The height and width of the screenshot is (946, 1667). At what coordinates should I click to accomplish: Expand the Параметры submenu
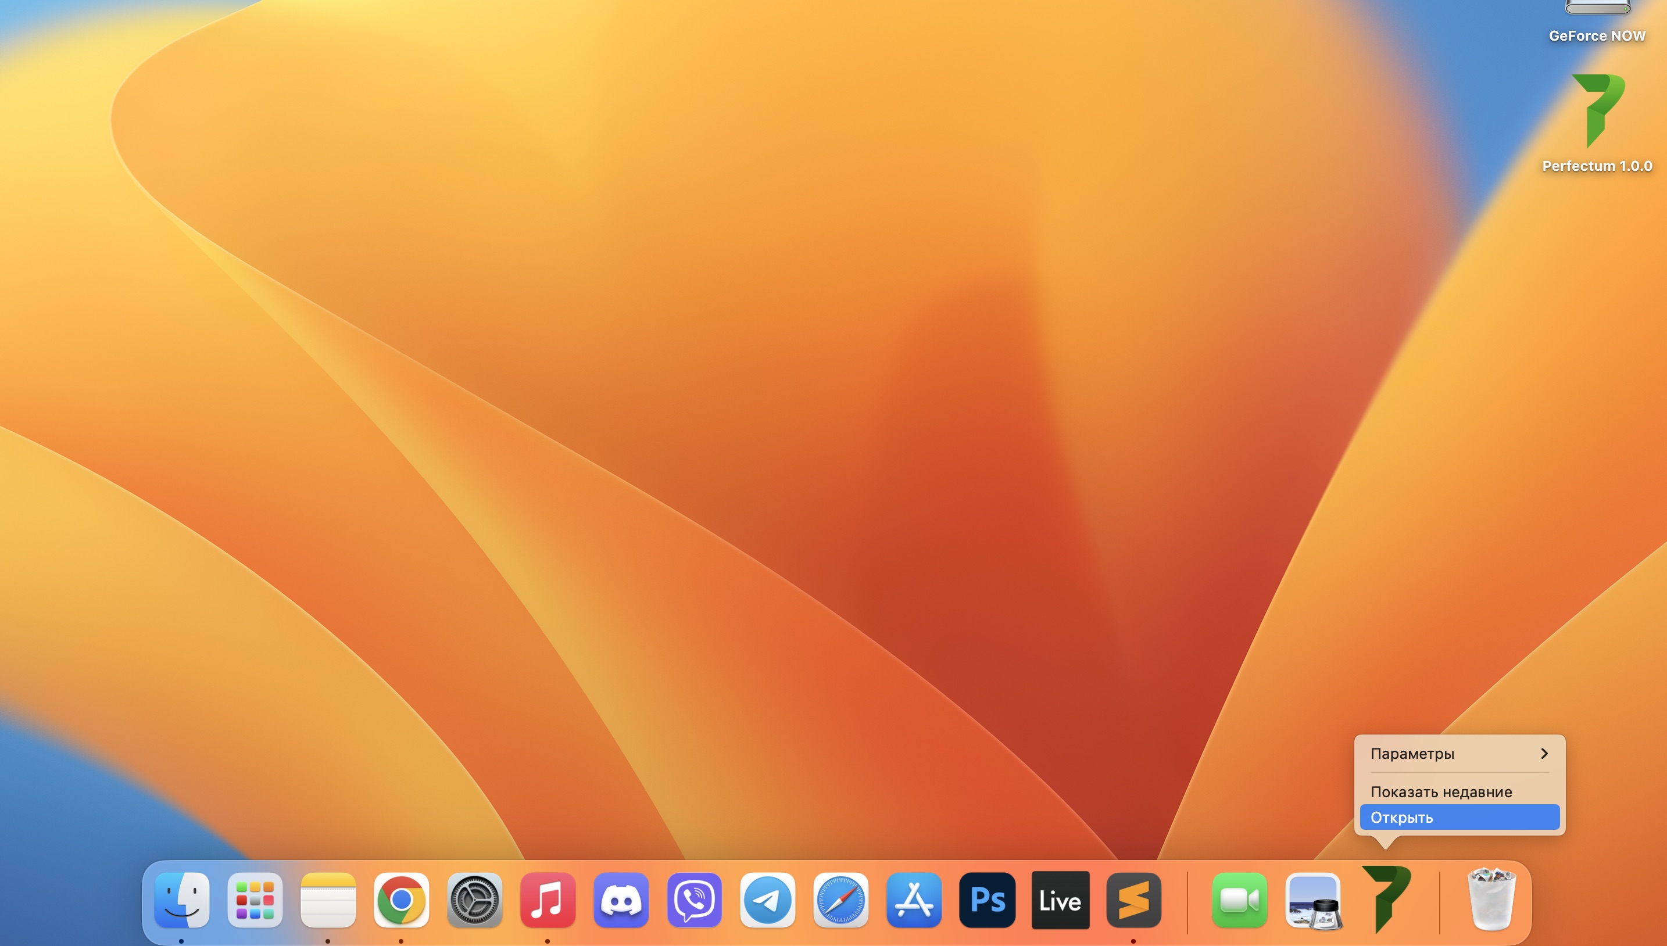tap(1458, 754)
